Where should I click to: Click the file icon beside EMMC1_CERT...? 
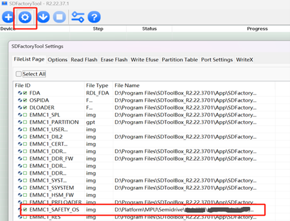pos(20,144)
